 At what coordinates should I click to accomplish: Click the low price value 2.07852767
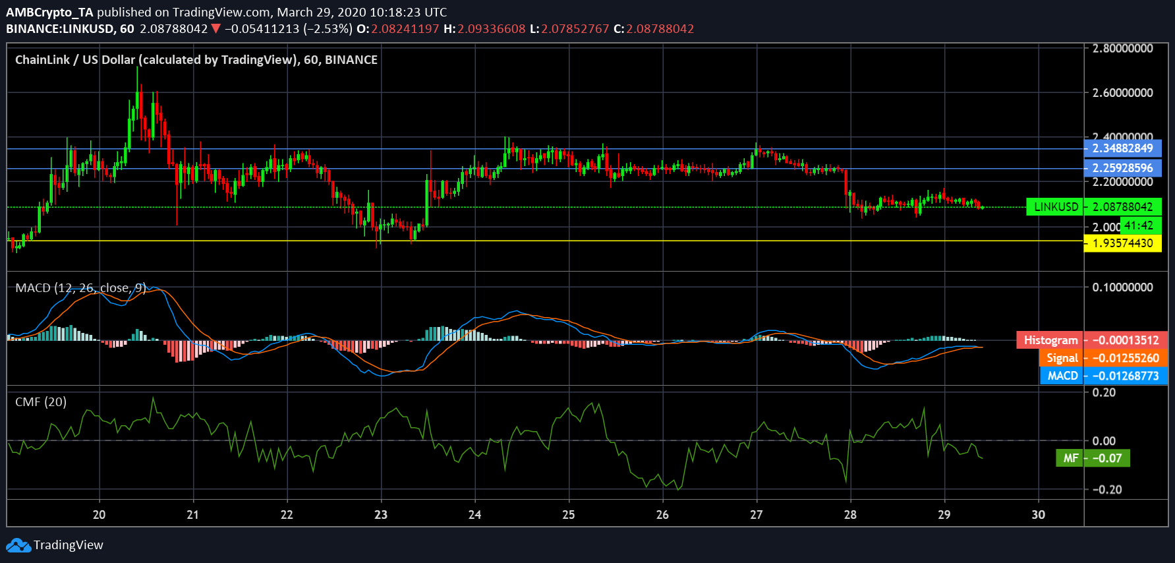[575, 28]
